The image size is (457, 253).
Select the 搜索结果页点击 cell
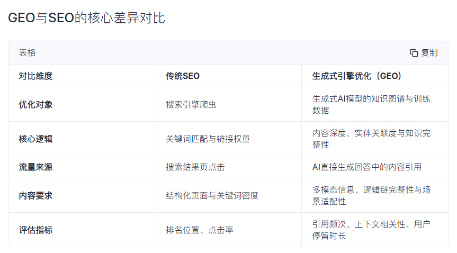[x=195, y=167]
